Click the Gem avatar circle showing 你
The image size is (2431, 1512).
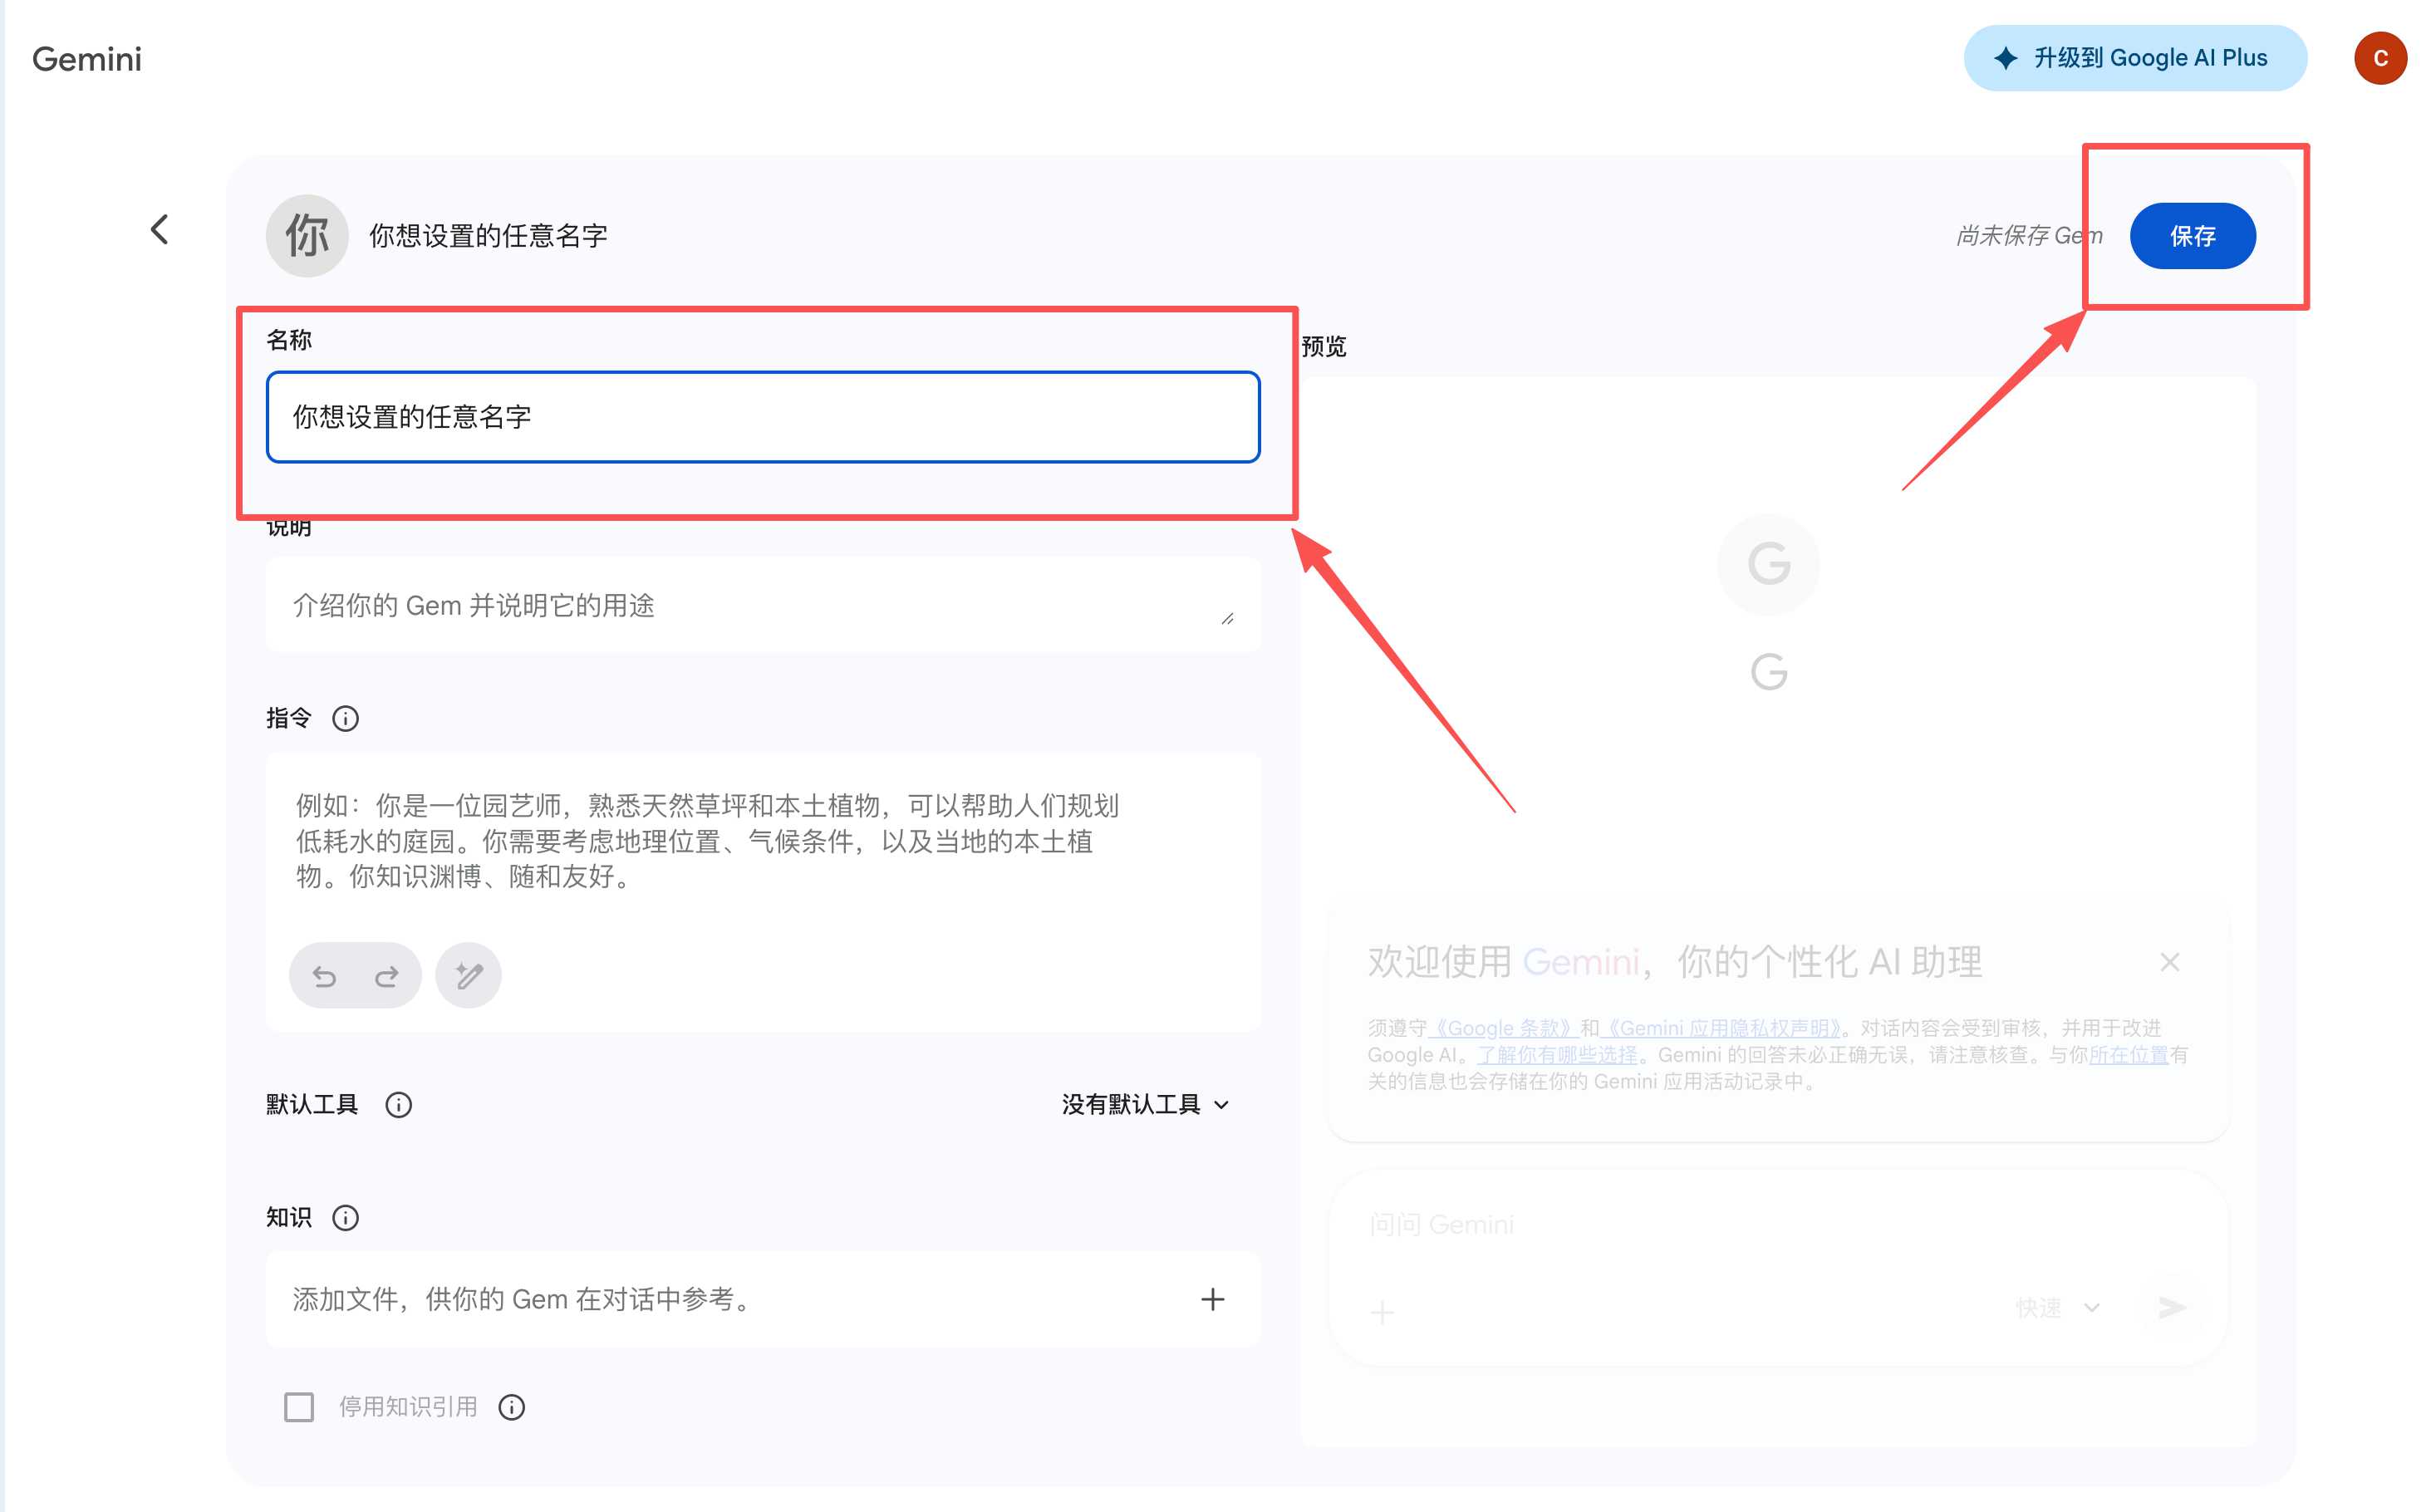pos(307,236)
